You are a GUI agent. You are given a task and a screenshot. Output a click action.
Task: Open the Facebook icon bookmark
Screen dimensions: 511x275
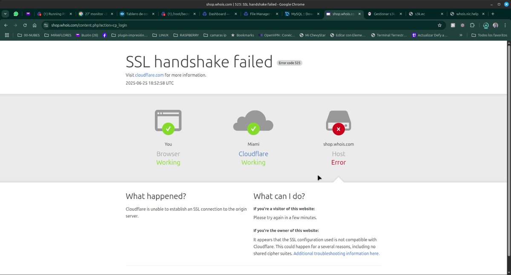(x=105, y=35)
